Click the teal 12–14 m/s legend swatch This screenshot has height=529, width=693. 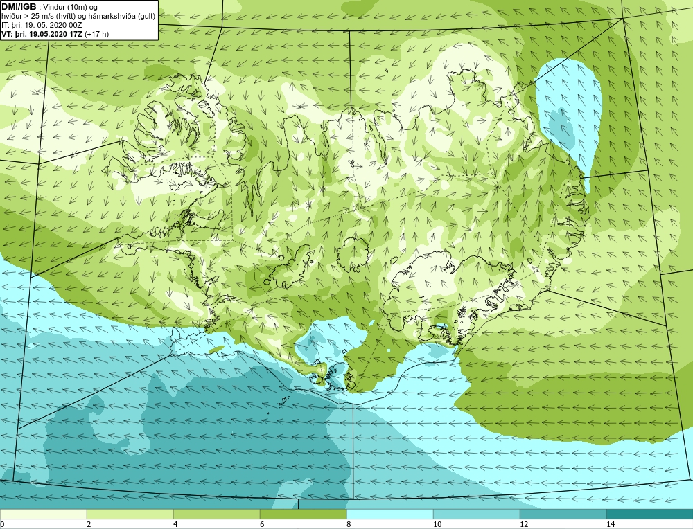[563, 514]
